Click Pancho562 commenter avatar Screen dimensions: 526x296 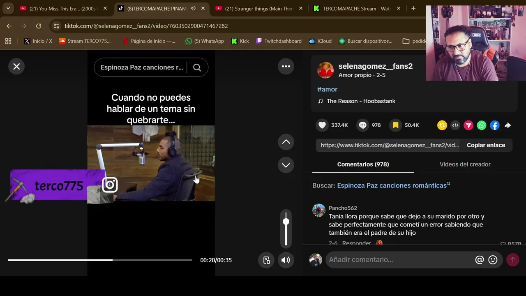[319, 210]
